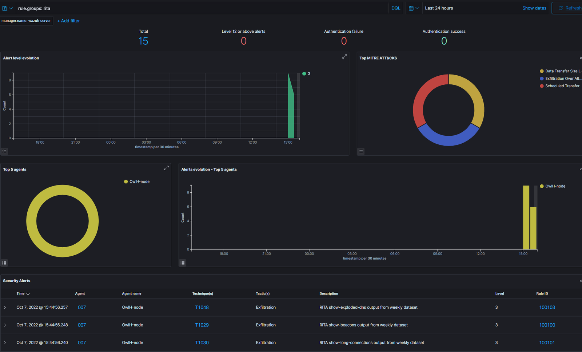Expand the T1029 alert row details
The height and width of the screenshot is (352, 582).
[x=5, y=325]
